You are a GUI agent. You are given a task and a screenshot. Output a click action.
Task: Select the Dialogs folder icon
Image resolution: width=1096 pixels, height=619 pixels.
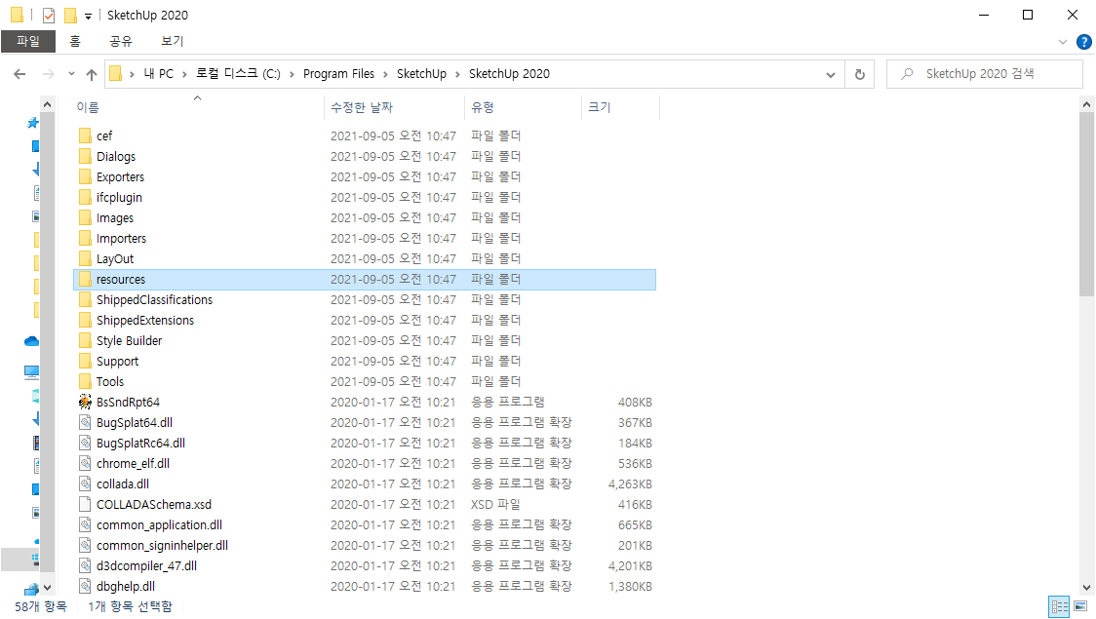click(x=85, y=156)
